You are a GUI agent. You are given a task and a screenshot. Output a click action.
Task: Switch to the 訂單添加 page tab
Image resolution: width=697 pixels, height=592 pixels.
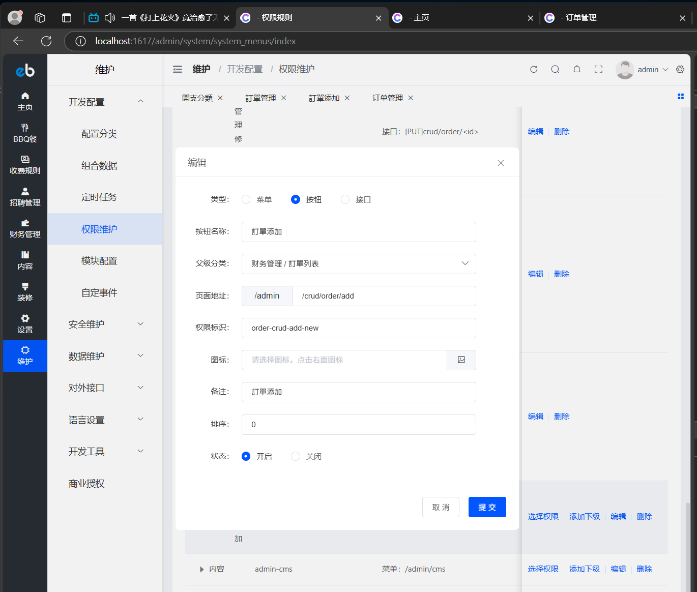pos(324,98)
